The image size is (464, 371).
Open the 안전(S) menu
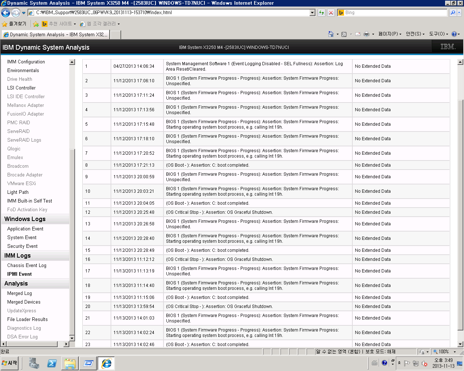point(415,34)
